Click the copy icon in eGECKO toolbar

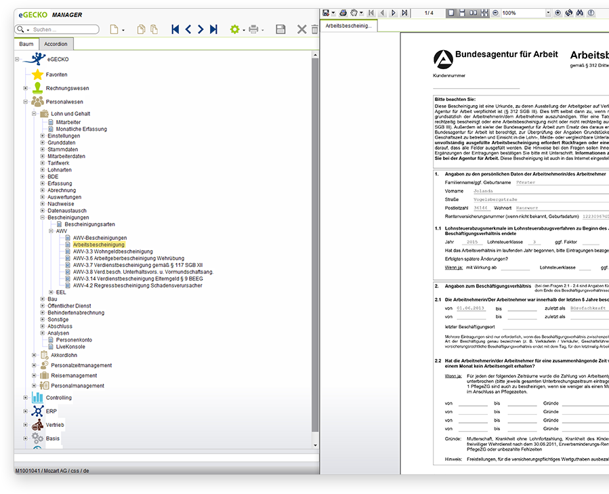point(141,29)
